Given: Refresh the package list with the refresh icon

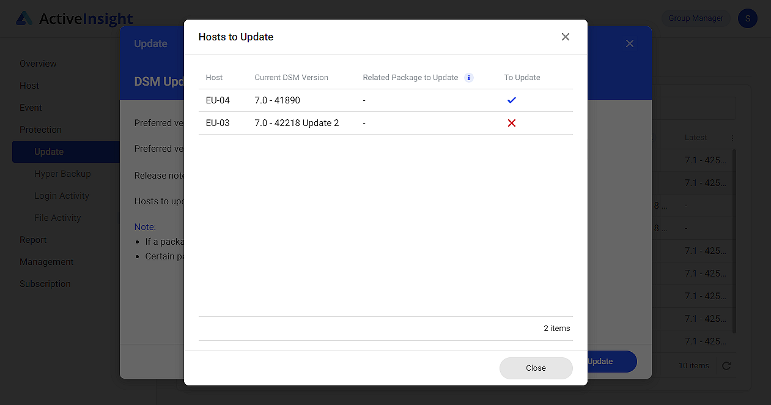Looking at the screenshot, I should [726, 365].
